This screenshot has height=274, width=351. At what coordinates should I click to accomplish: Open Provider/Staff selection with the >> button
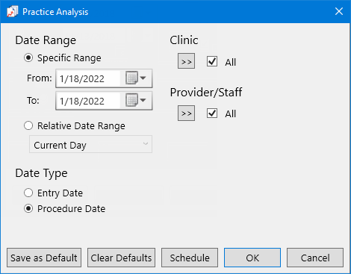click(x=186, y=113)
